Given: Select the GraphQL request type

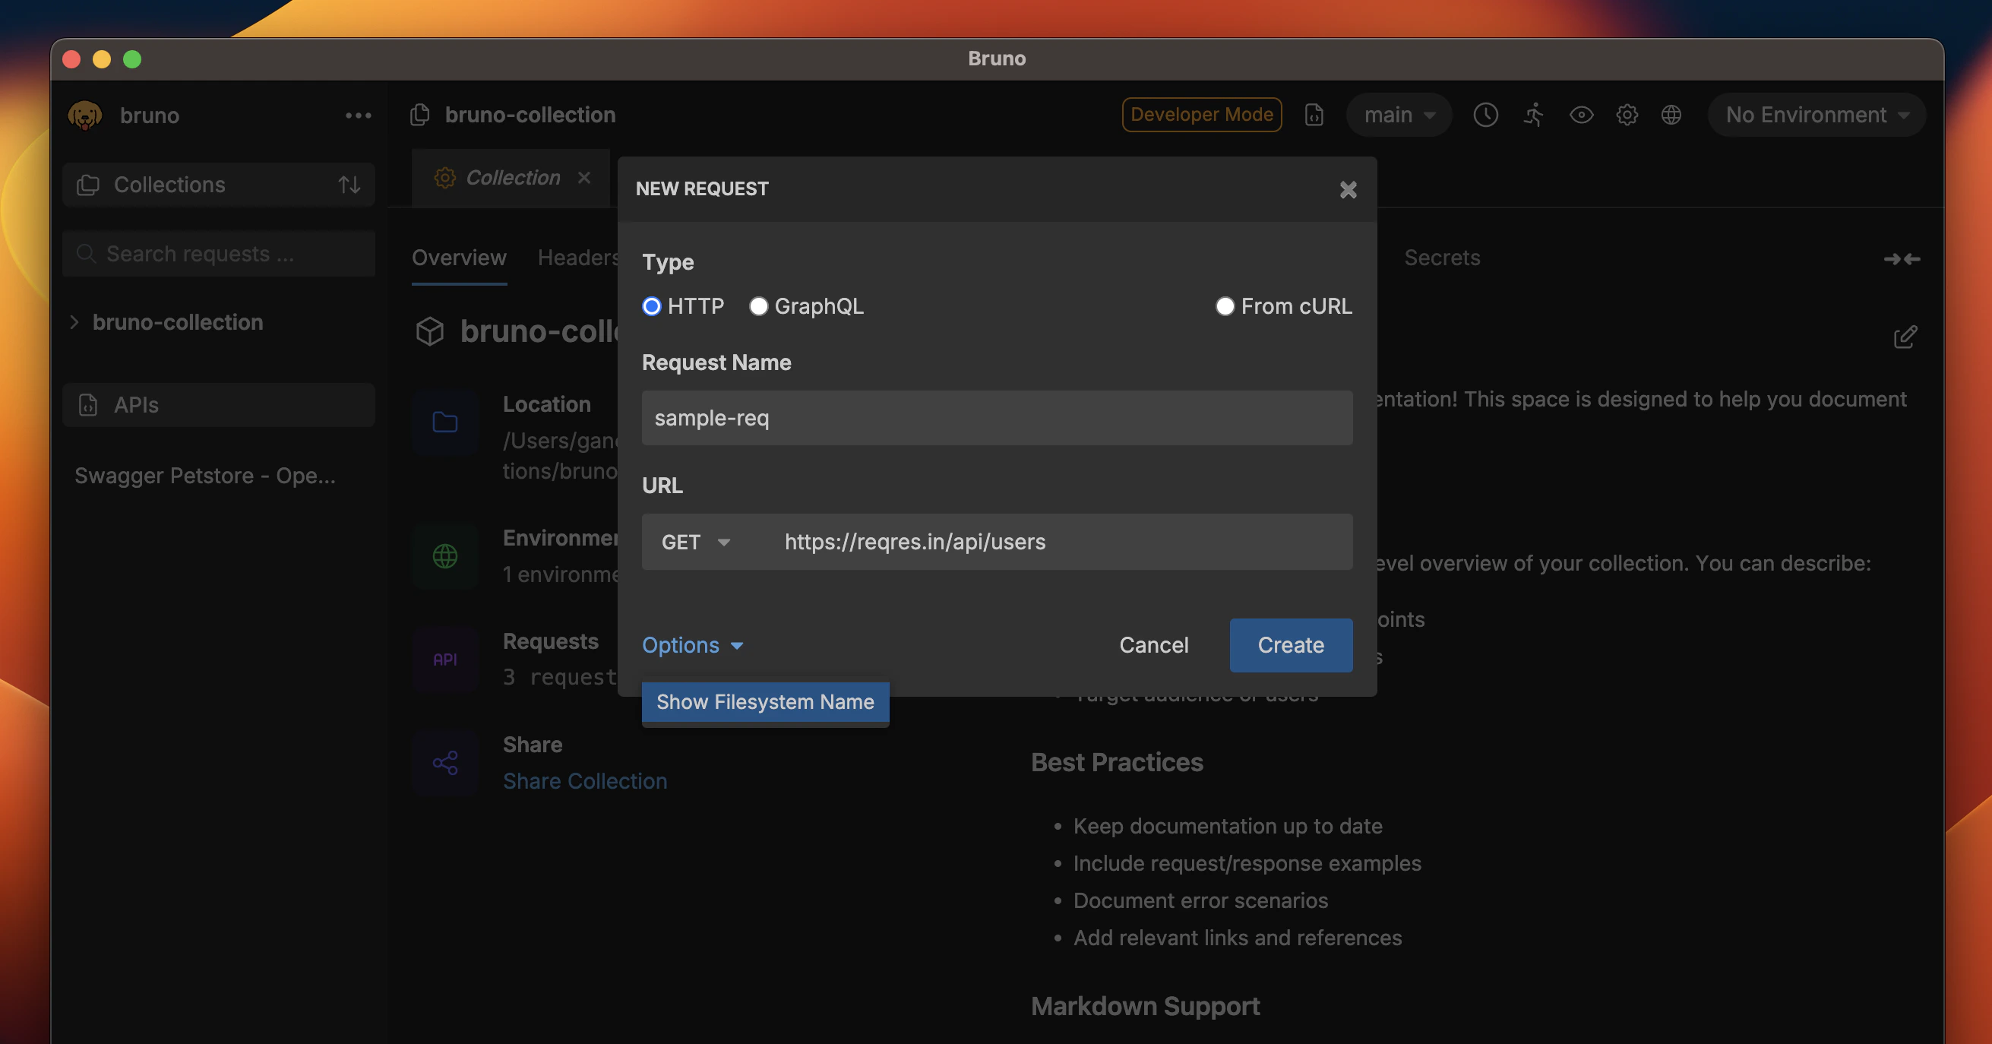Looking at the screenshot, I should click(x=758, y=306).
